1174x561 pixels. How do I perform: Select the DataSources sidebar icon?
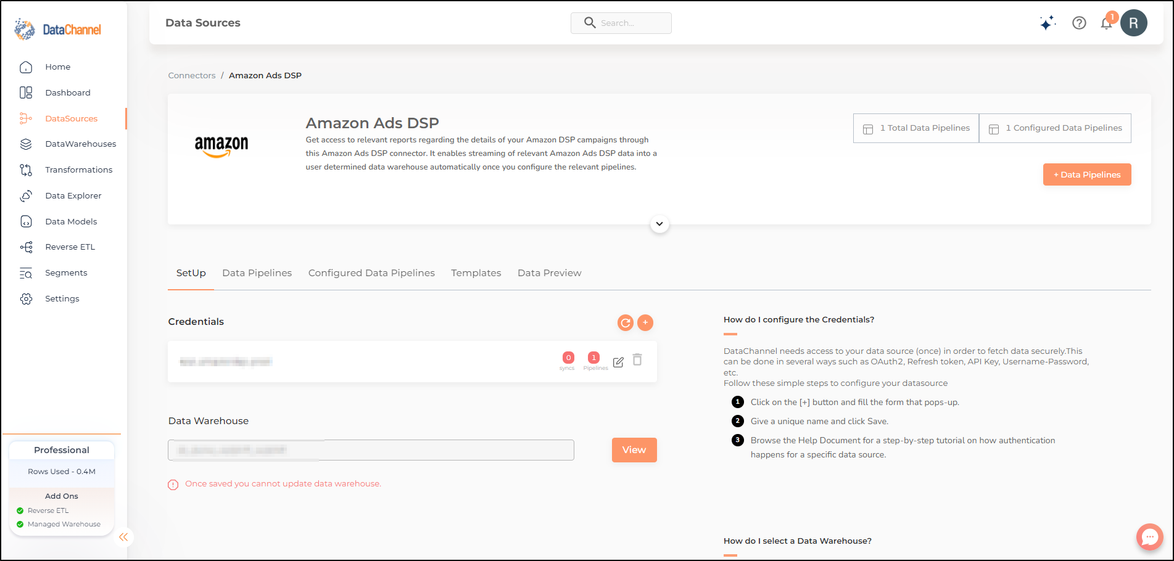pyautogui.click(x=26, y=118)
